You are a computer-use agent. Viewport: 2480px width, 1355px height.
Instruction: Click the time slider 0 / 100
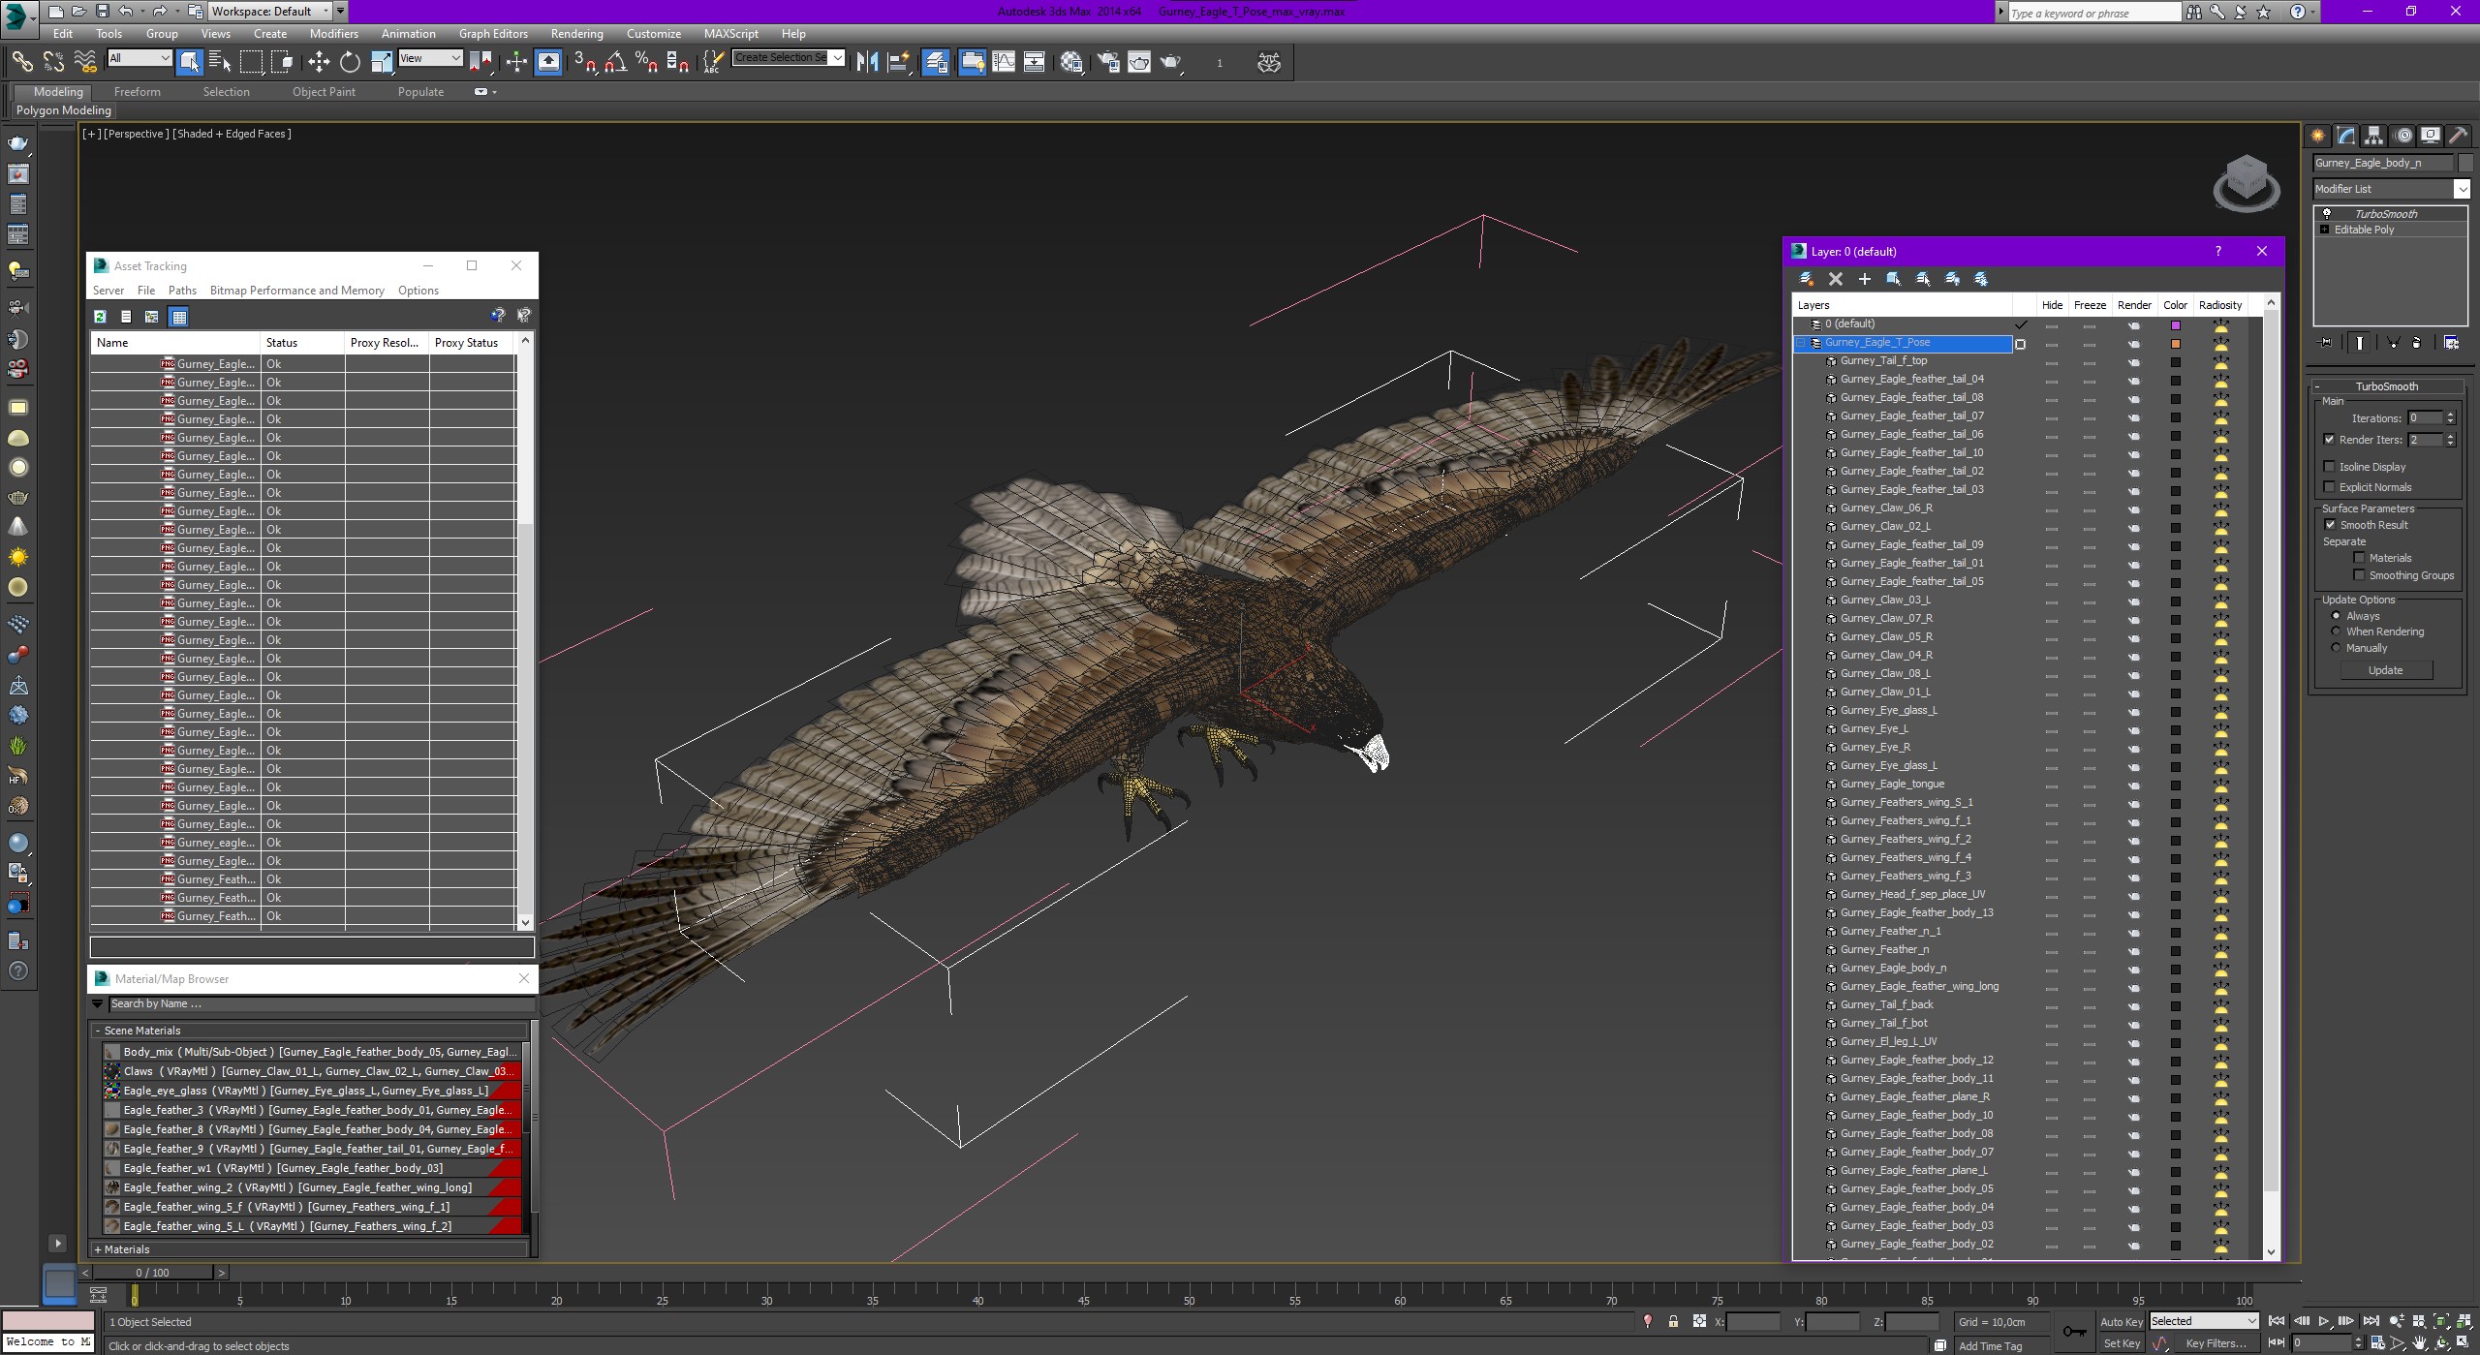coord(152,1273)
